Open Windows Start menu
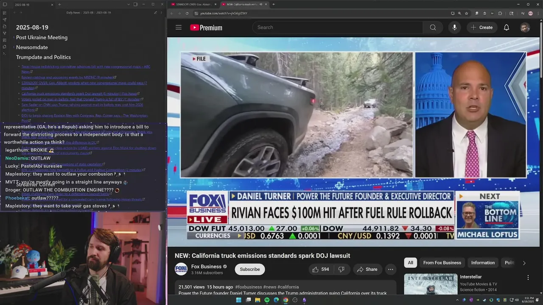543x305 pixels. coord(238,300)
